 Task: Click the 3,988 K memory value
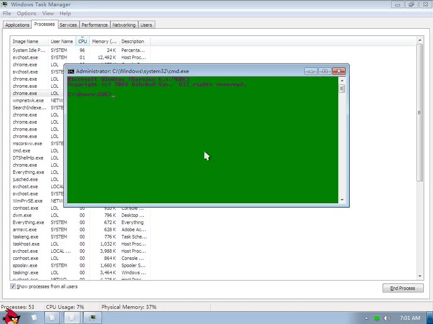[108, 251]
